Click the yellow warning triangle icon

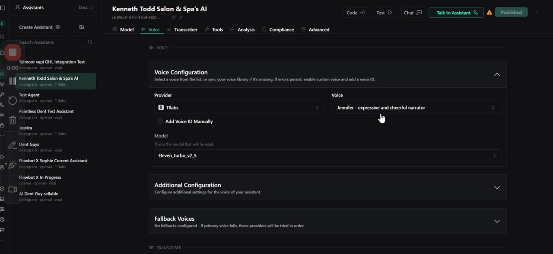[489, 13]
